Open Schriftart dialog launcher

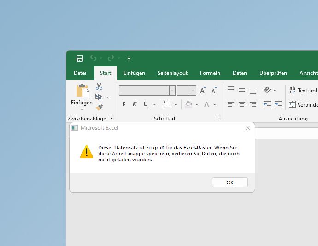[218, 119]
